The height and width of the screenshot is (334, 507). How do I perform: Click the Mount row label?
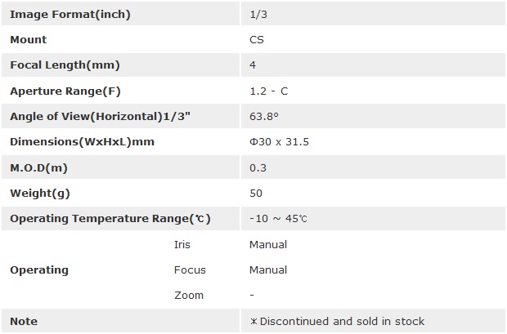[x=29, y=39]
